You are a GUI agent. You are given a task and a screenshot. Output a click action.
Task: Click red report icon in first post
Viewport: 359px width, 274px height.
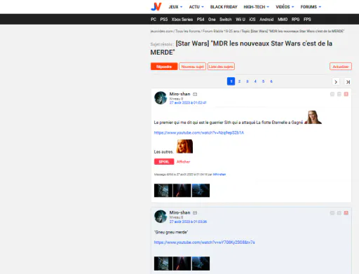click(x=346, y=94)
